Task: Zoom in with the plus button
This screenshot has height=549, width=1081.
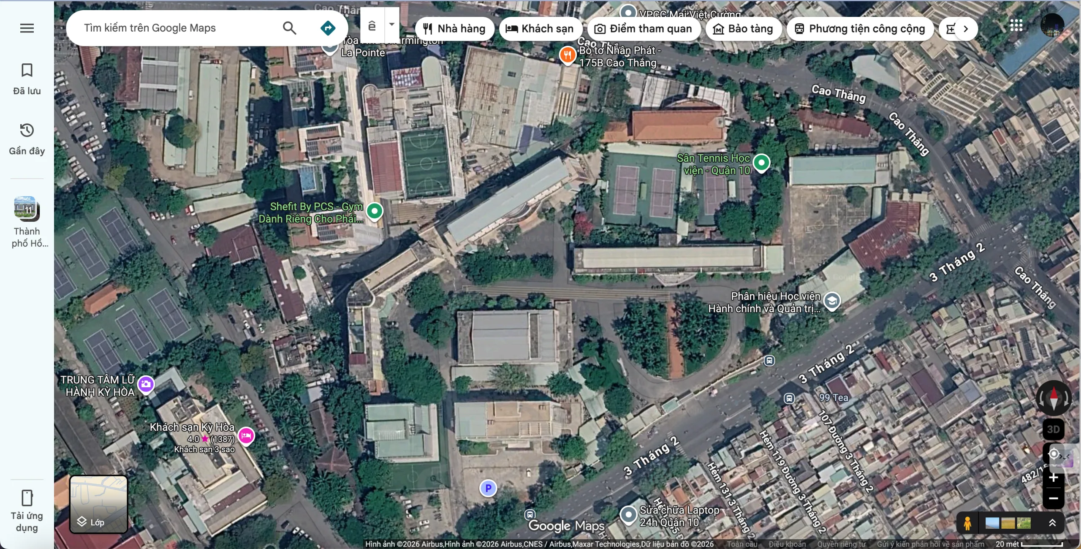Action: [1054, 477]
